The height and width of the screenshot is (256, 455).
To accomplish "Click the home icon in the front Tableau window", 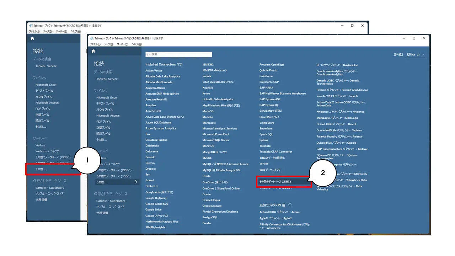I will (93, 51).
